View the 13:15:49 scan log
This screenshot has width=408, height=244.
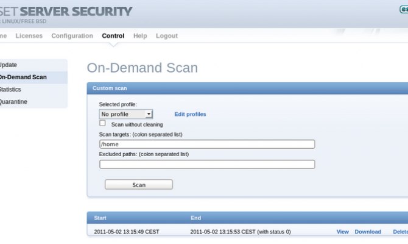pyautogui.click(x=342, y=232)
